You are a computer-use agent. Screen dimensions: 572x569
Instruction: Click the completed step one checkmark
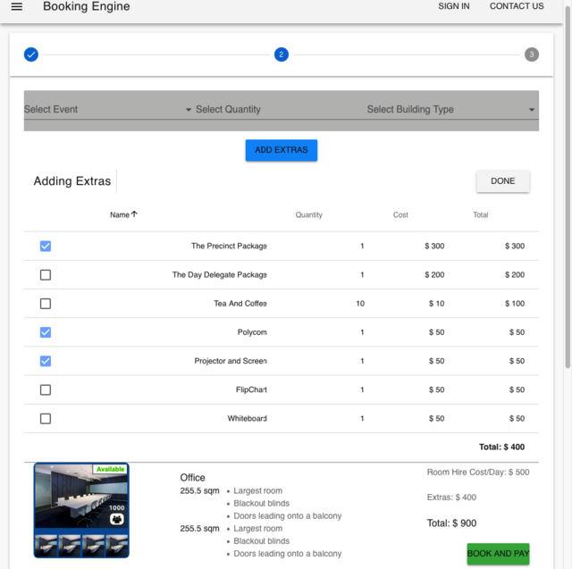click(x=31, y=54)
